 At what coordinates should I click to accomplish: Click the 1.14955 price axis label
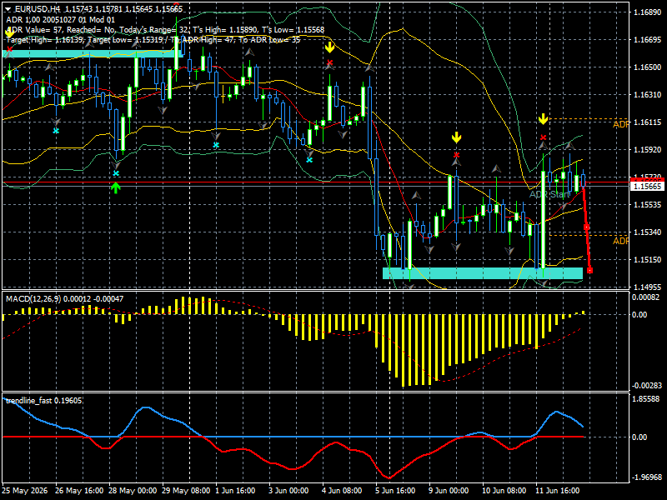[648, 287]
